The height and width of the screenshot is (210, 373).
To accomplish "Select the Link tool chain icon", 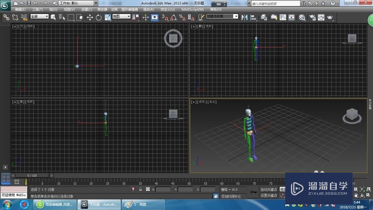I will [6, 17].
